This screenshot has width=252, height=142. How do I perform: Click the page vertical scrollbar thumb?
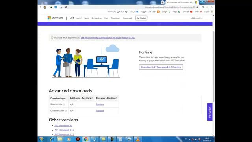point(213,66)
